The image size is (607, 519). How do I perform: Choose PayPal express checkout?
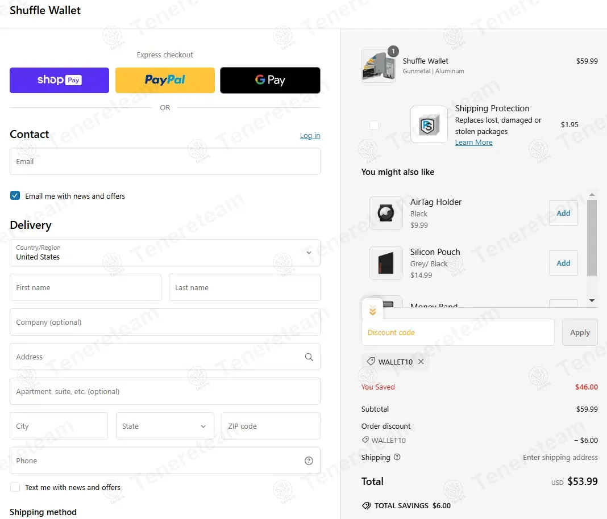[x=165, y=80]
